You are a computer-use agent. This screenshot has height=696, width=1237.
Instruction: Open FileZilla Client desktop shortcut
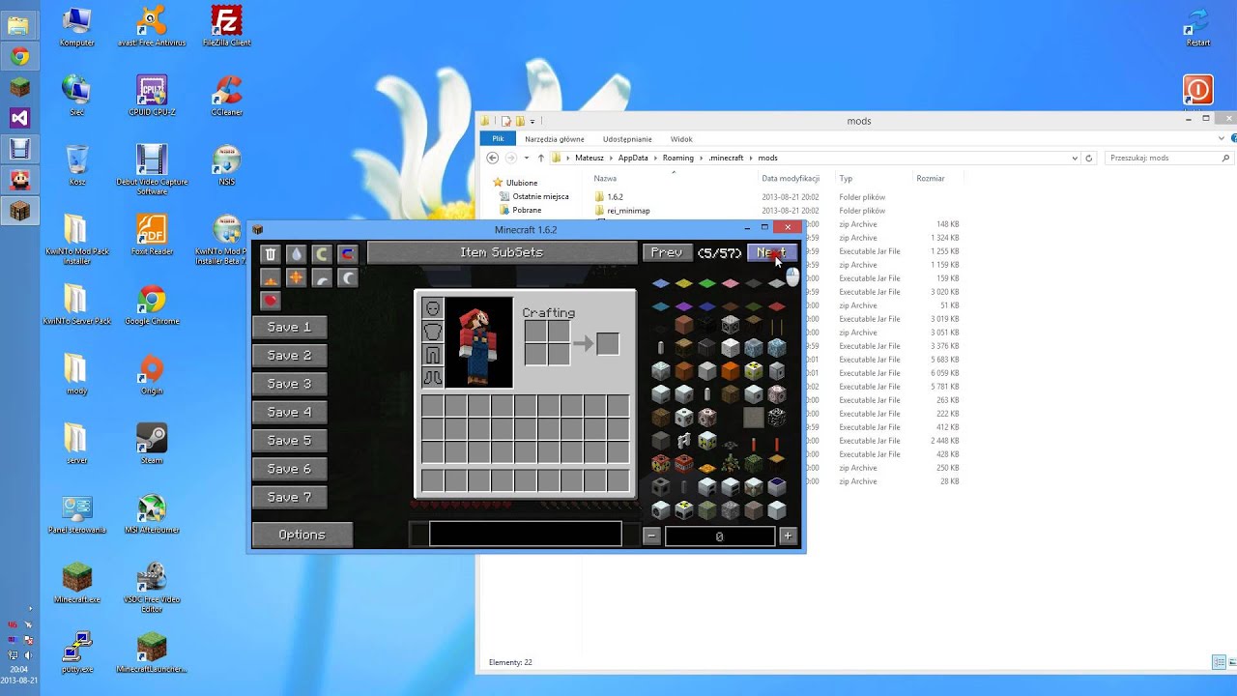point(226,26)
